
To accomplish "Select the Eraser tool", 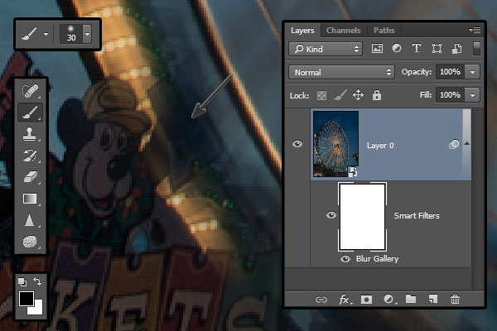I will pyautogui.click(x=30, y=177).
